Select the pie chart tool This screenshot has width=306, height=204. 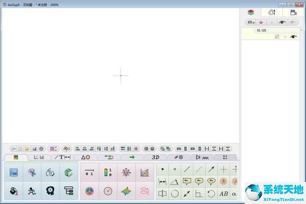click(89, 191)
